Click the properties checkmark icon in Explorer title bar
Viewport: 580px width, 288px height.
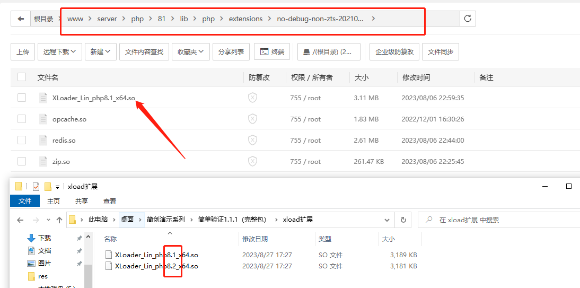tap(36, 187)
